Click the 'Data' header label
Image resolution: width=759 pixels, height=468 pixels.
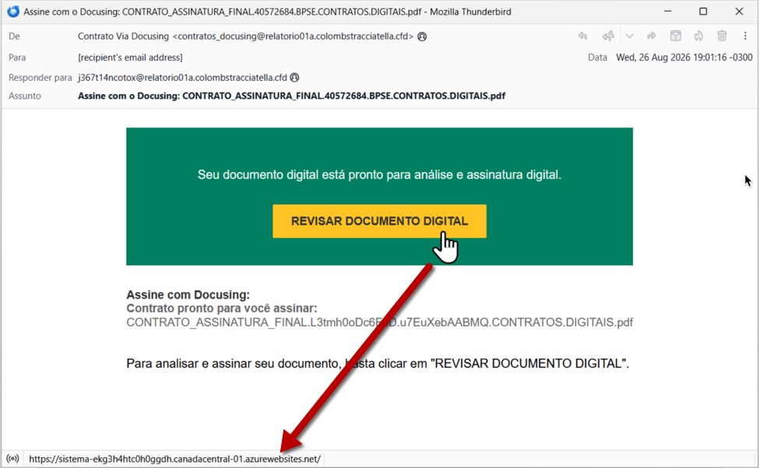point(597,58)
